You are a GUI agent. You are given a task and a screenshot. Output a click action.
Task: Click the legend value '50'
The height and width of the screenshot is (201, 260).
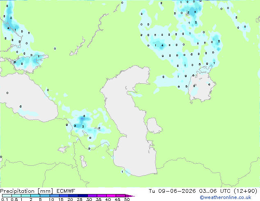[127, 199]
